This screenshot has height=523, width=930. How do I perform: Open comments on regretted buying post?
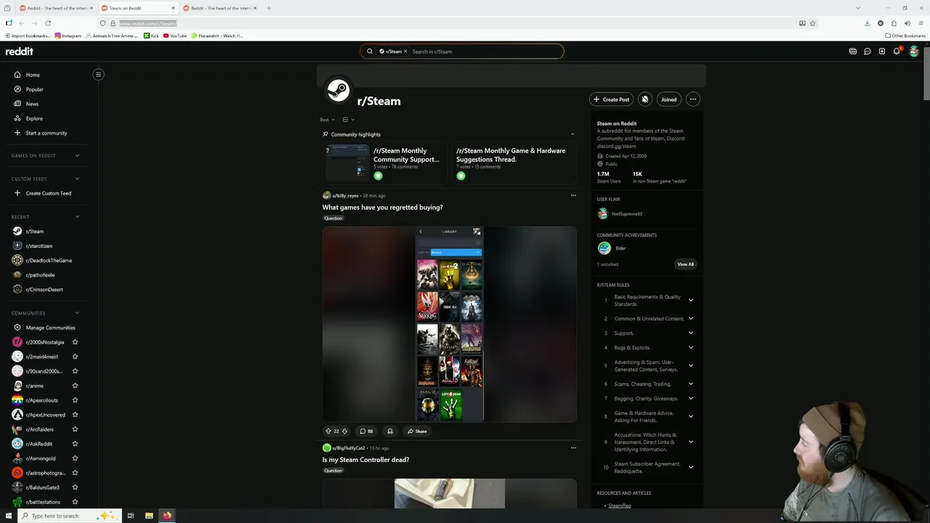[x=366, y=431]
